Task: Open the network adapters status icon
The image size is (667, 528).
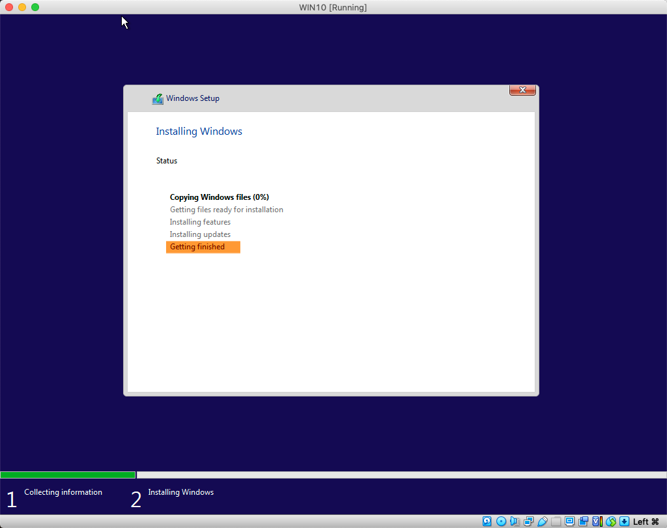Action: (x=529, y=521)
